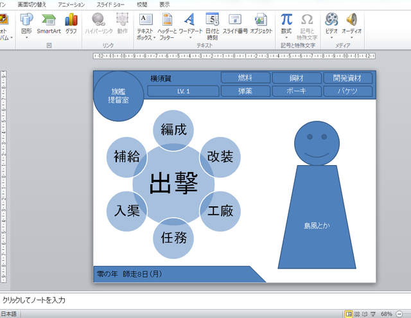Open the 数式 equation tool
The height and width of the screenshot is (318, 411).
point(286,23)
